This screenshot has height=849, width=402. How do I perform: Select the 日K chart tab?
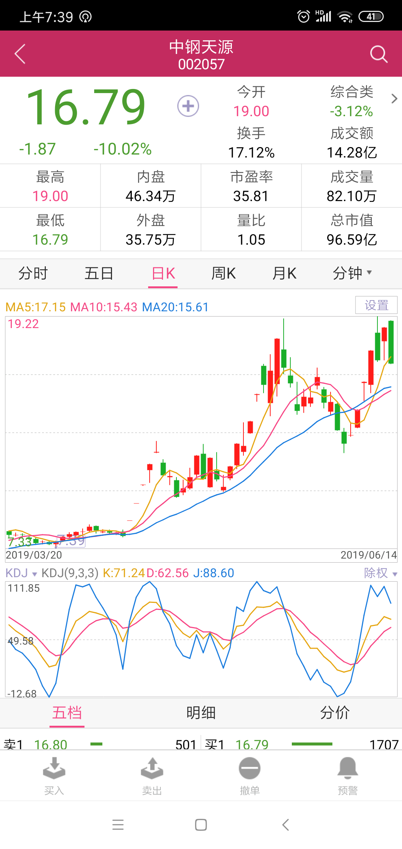point(163,273)
